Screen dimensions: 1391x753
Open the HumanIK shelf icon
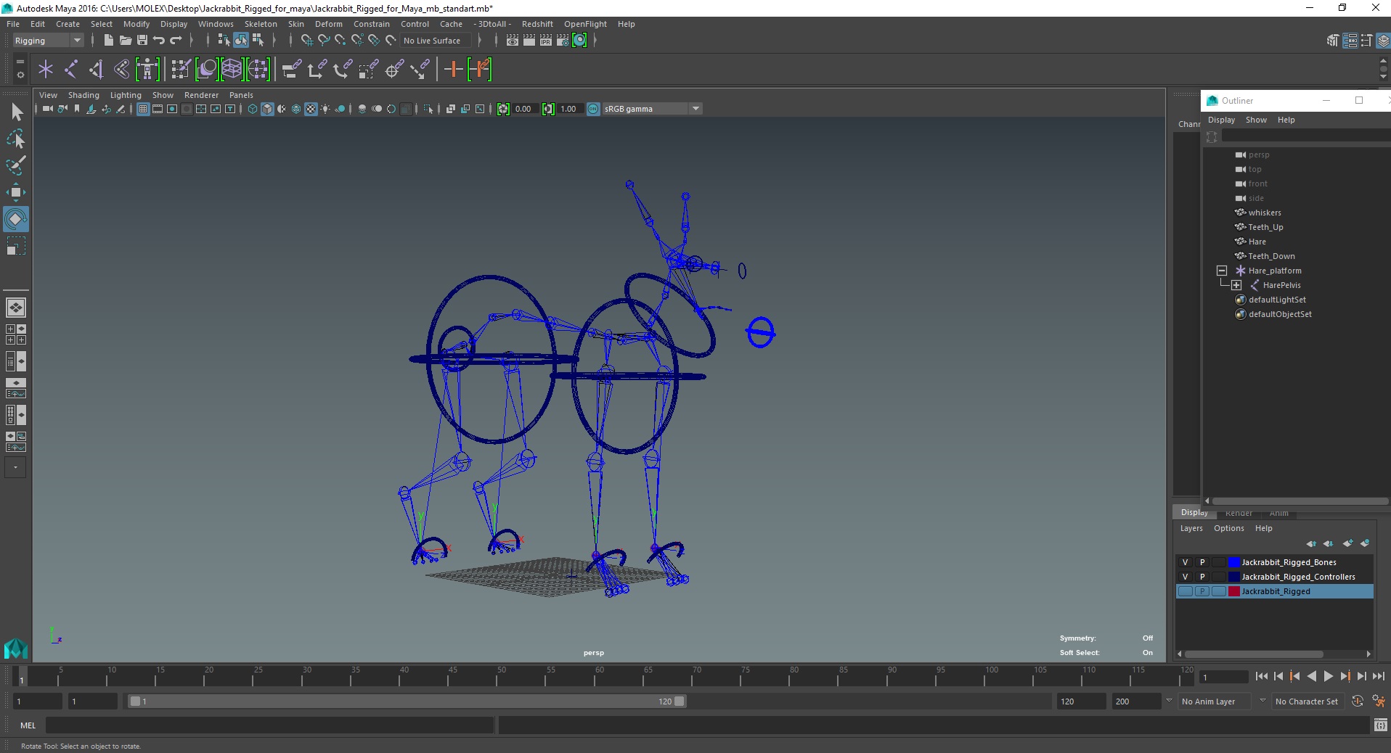click(x=147, y=70)
